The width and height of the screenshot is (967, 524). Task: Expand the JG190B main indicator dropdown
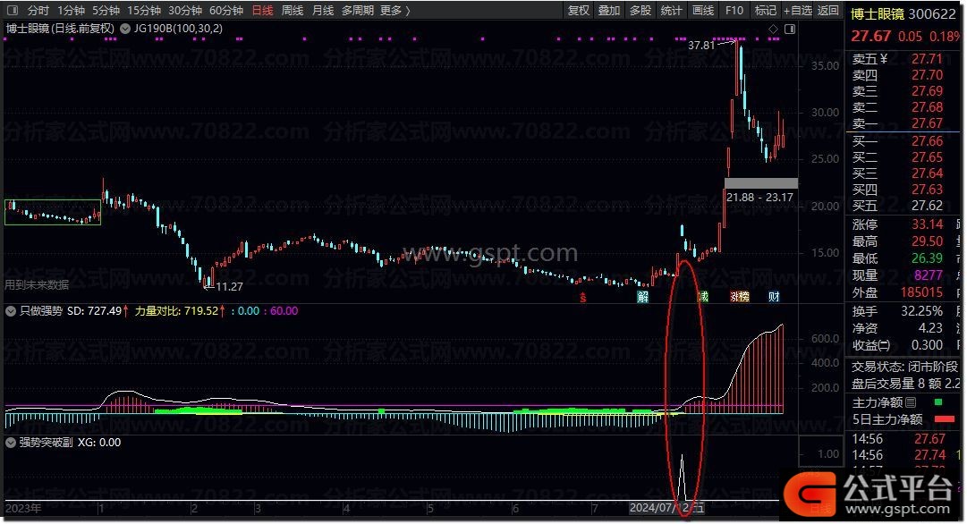125,29
